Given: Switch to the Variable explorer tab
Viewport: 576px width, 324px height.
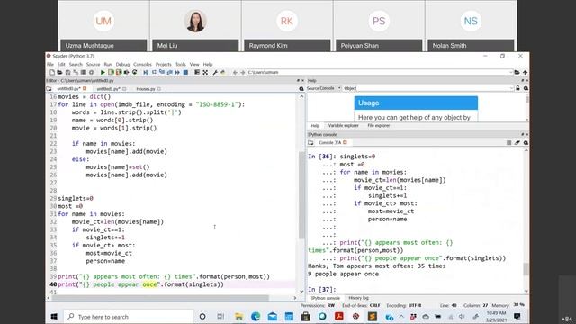Looking at the screenshot, I should pos(344,126).
